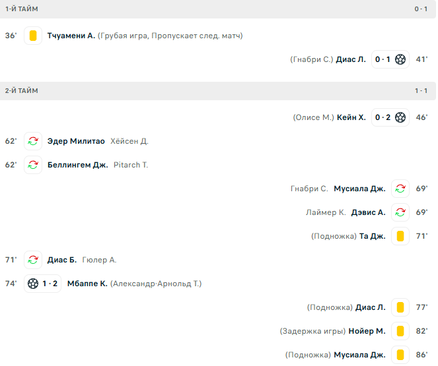Open substituted player Хёйсен Д.
The height and width of the screenshot is (366, 438).
click(129, 141)
